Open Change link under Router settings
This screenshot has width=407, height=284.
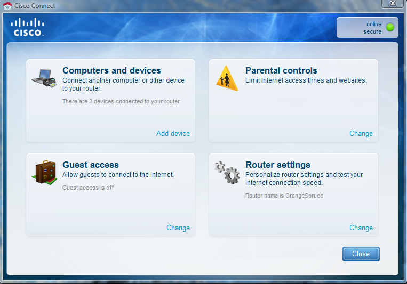click(x=361, y=228)
